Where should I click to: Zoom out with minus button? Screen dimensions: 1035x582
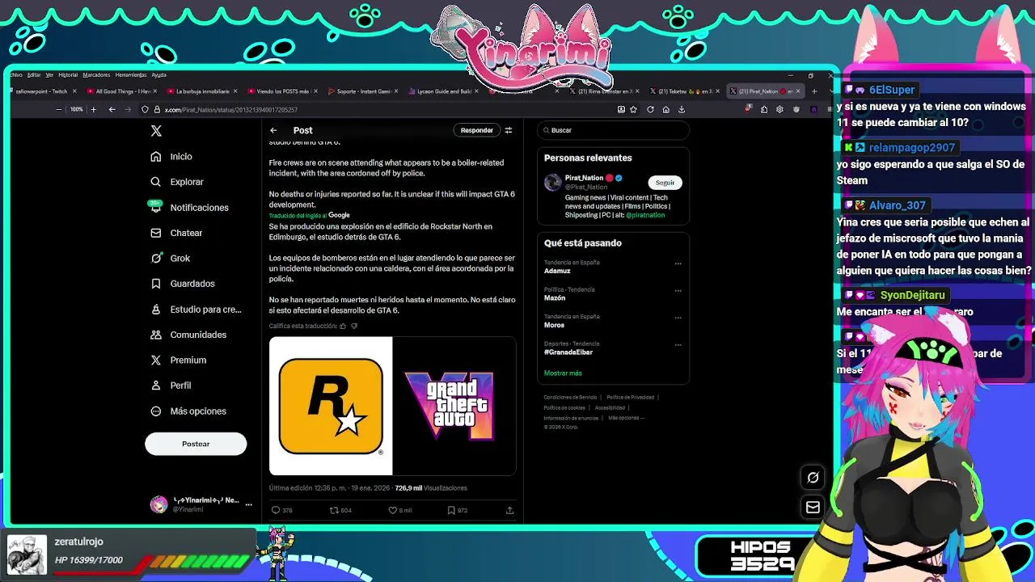[x=58, y=110]
